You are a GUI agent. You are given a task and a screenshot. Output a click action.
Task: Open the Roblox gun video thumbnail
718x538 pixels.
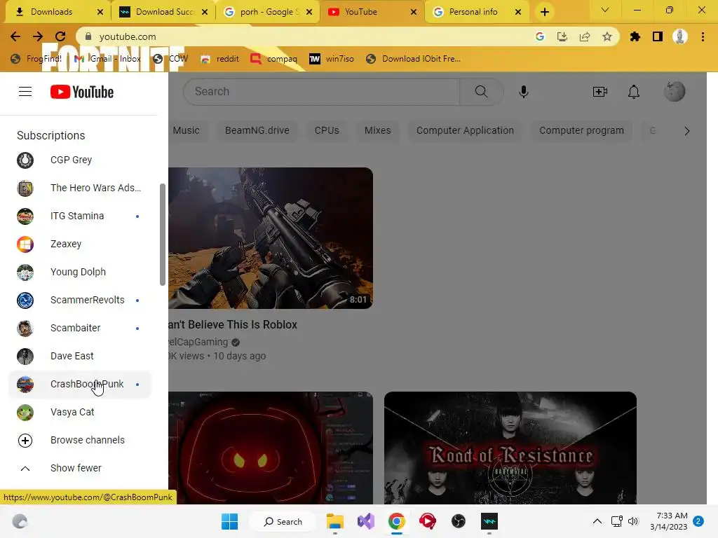(271, 238)
